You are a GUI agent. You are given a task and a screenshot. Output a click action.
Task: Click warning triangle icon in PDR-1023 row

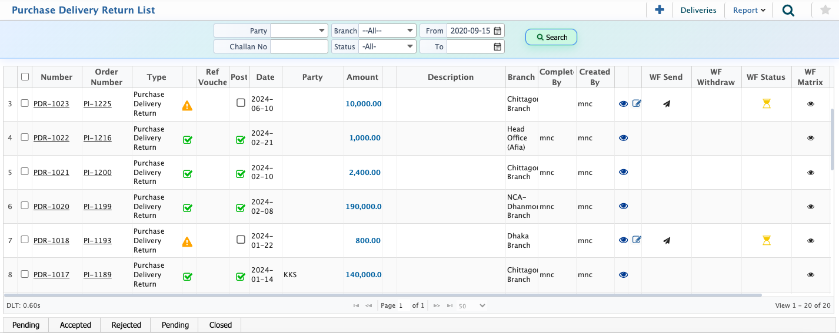(187, 106)
